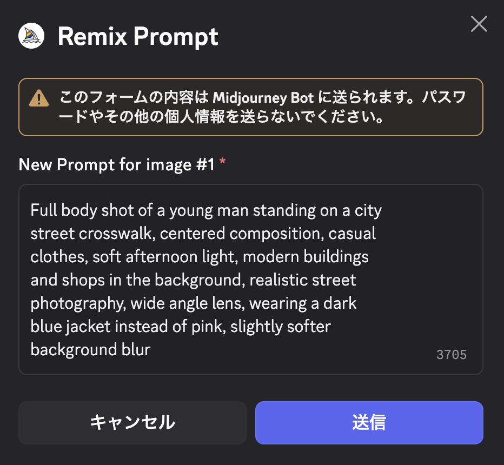Select the New Prompt for image #1 label
The image size is (504, 465).
click(117, 164)
